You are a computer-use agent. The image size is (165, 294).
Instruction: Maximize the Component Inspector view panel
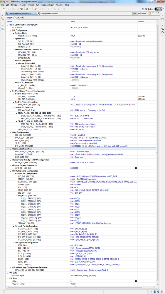158,13
